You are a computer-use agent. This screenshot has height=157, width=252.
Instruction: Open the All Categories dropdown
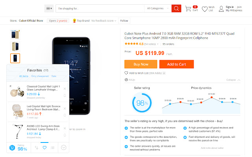pyautogui.click(x=158, y=8)
